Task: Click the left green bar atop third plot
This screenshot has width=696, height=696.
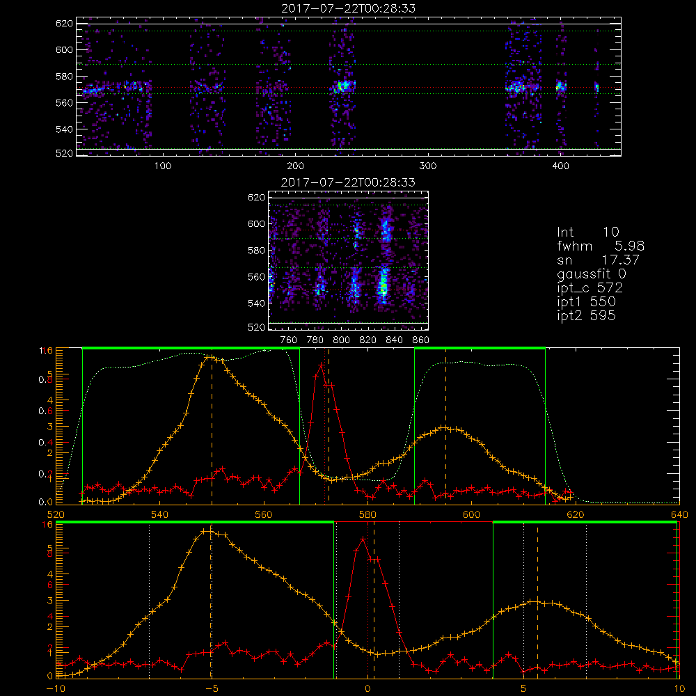Action: [191, 348]
